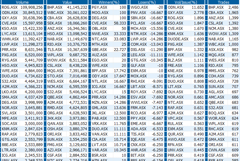
Task: Select PGY.ASX in the Winners list
Action: 99,7
